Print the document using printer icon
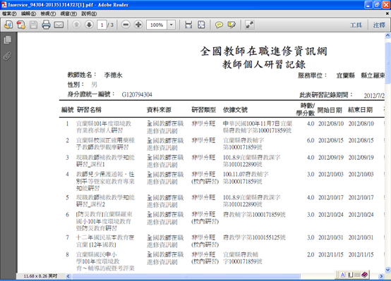The height and width of the screenshot is (281, 391). 46,25
